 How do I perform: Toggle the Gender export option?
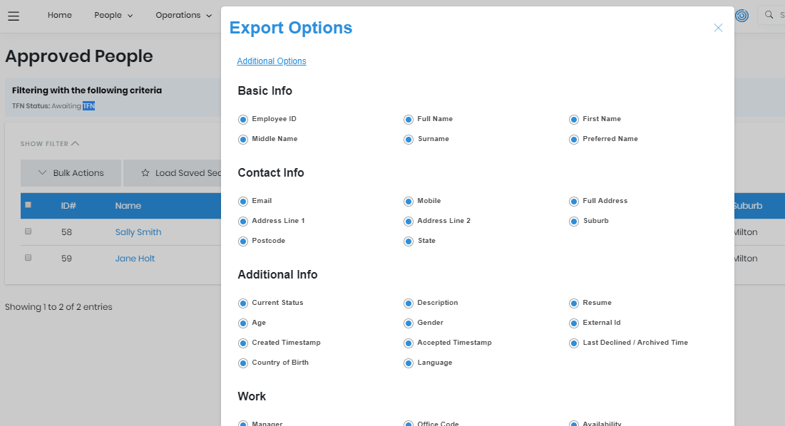409,323
